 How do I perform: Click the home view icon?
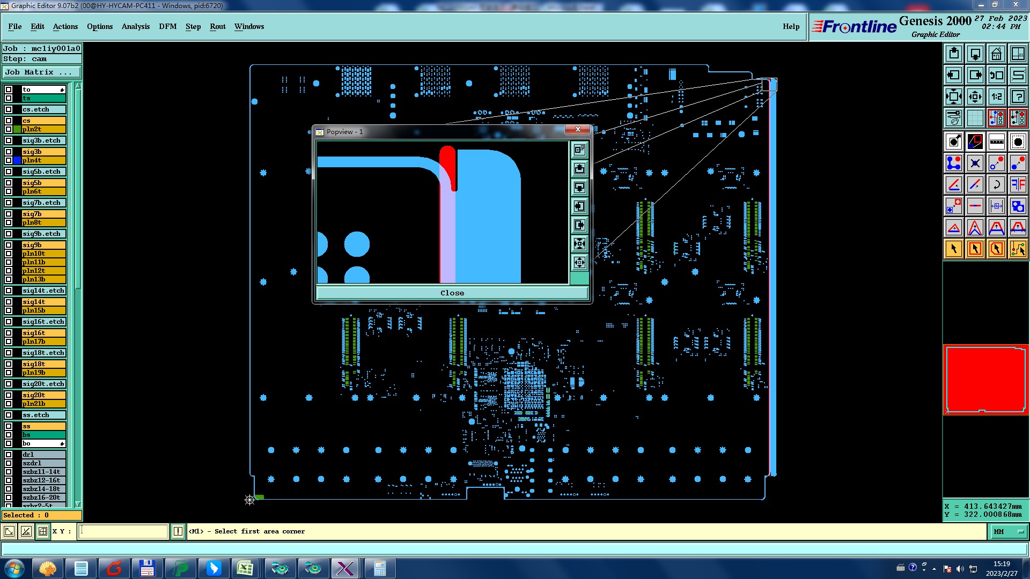pos(997,54)
